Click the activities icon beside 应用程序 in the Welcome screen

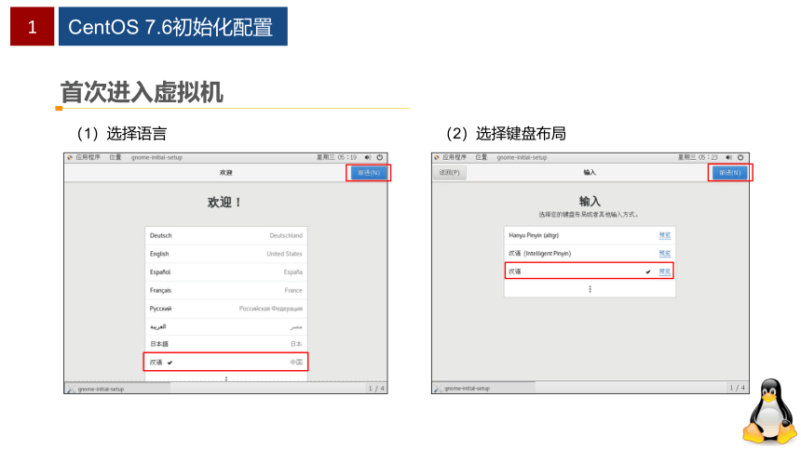click(x=70, y=157)
